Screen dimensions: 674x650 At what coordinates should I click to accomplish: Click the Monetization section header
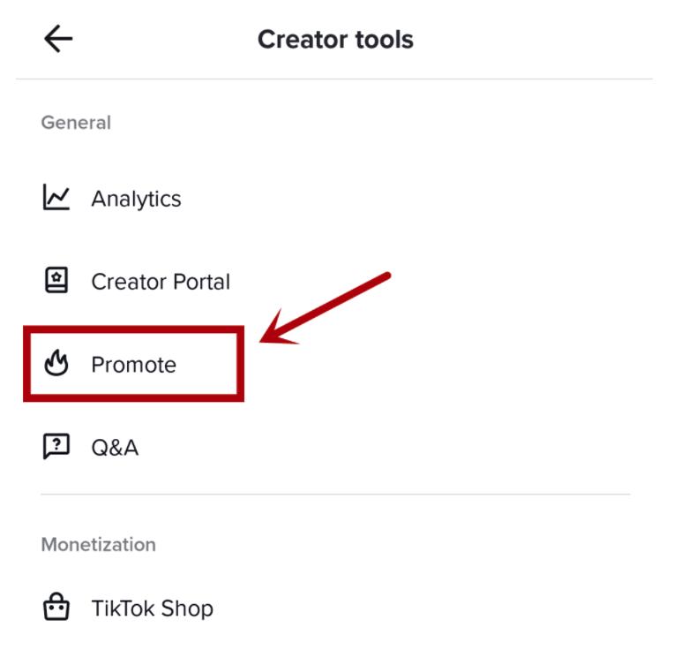[98, 545]
